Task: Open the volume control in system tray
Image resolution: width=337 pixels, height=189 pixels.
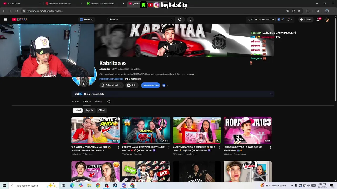Action: tap(309, 186)
